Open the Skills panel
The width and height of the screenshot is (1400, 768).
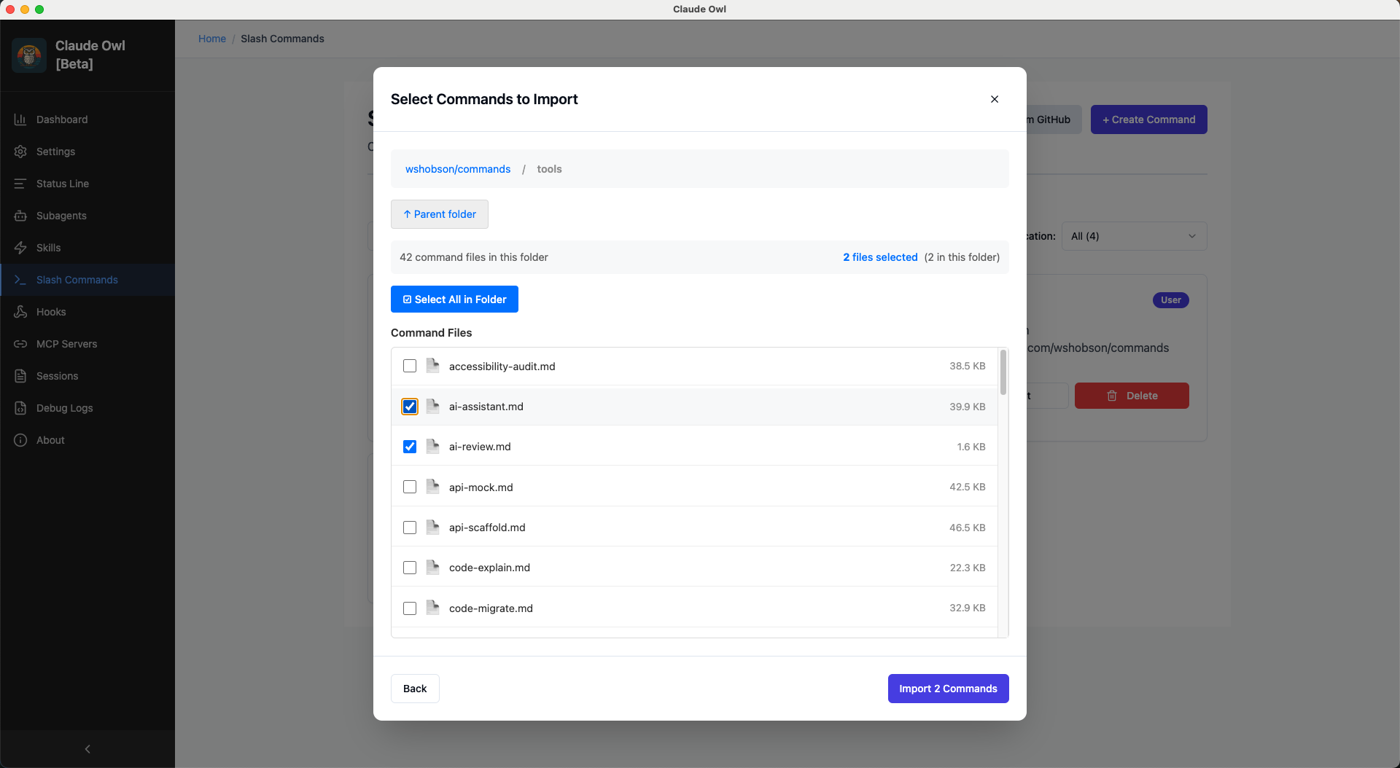pos(48,248)
